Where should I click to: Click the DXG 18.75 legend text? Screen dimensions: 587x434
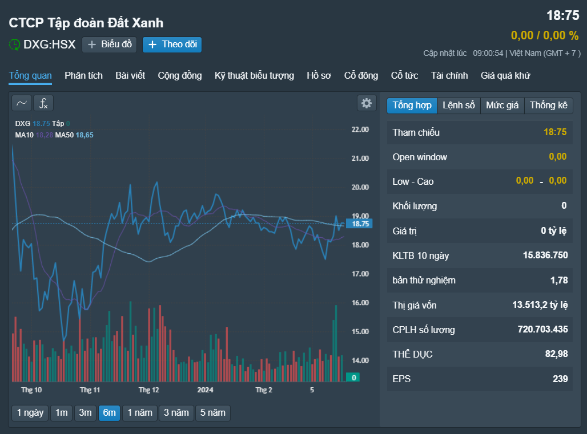(x=33, y=123)
